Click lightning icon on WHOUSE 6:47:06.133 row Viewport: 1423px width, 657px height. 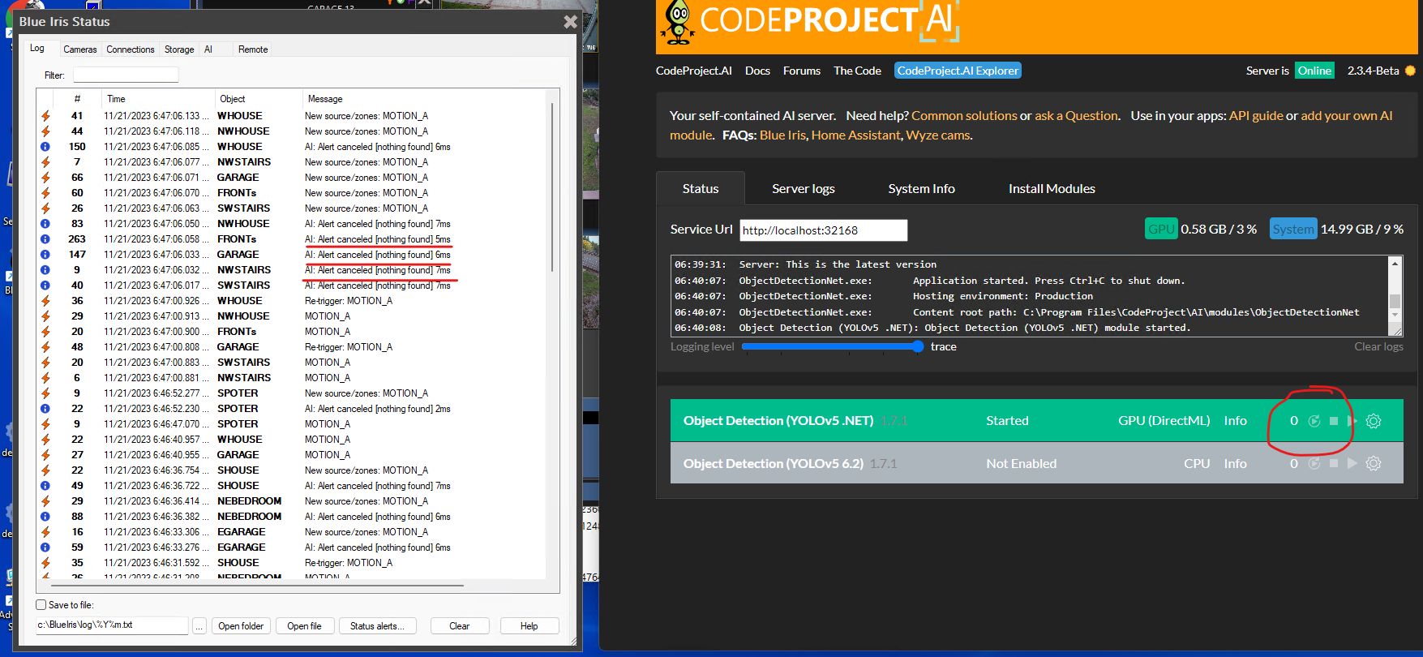click(x=45, y=116)
